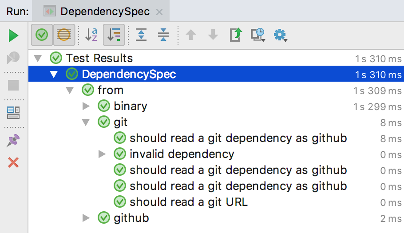This screenshot has width=404, height=233.
Task: Open the Test History dropdown
Action: tap(258, 35)
